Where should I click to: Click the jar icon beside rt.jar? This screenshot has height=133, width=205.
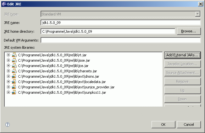click(14, 55)
